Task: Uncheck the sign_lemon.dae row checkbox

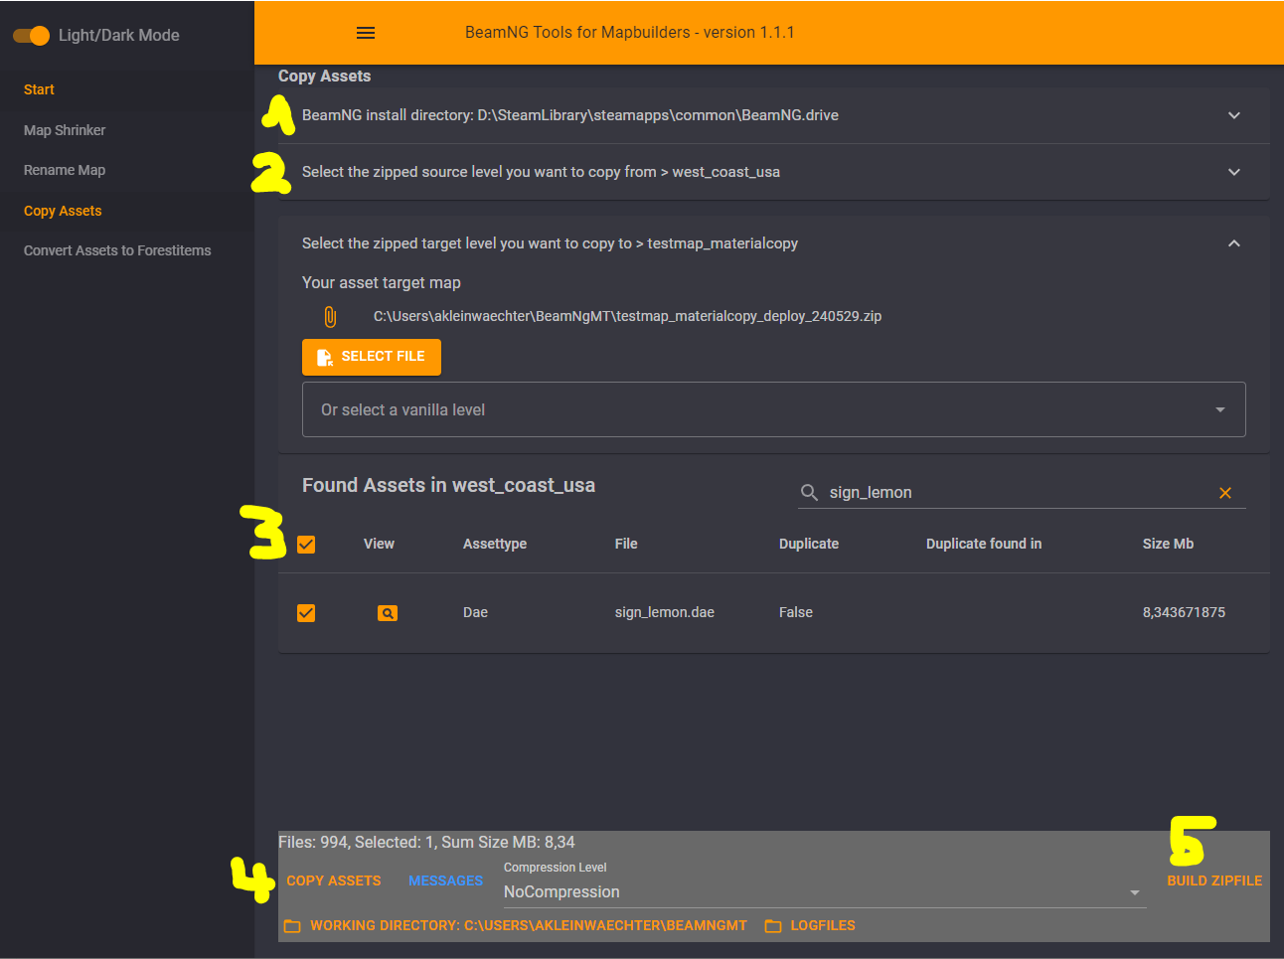Action: click(306, 613)
